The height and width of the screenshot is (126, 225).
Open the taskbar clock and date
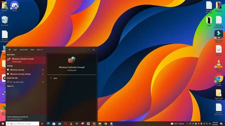point(215,124)
